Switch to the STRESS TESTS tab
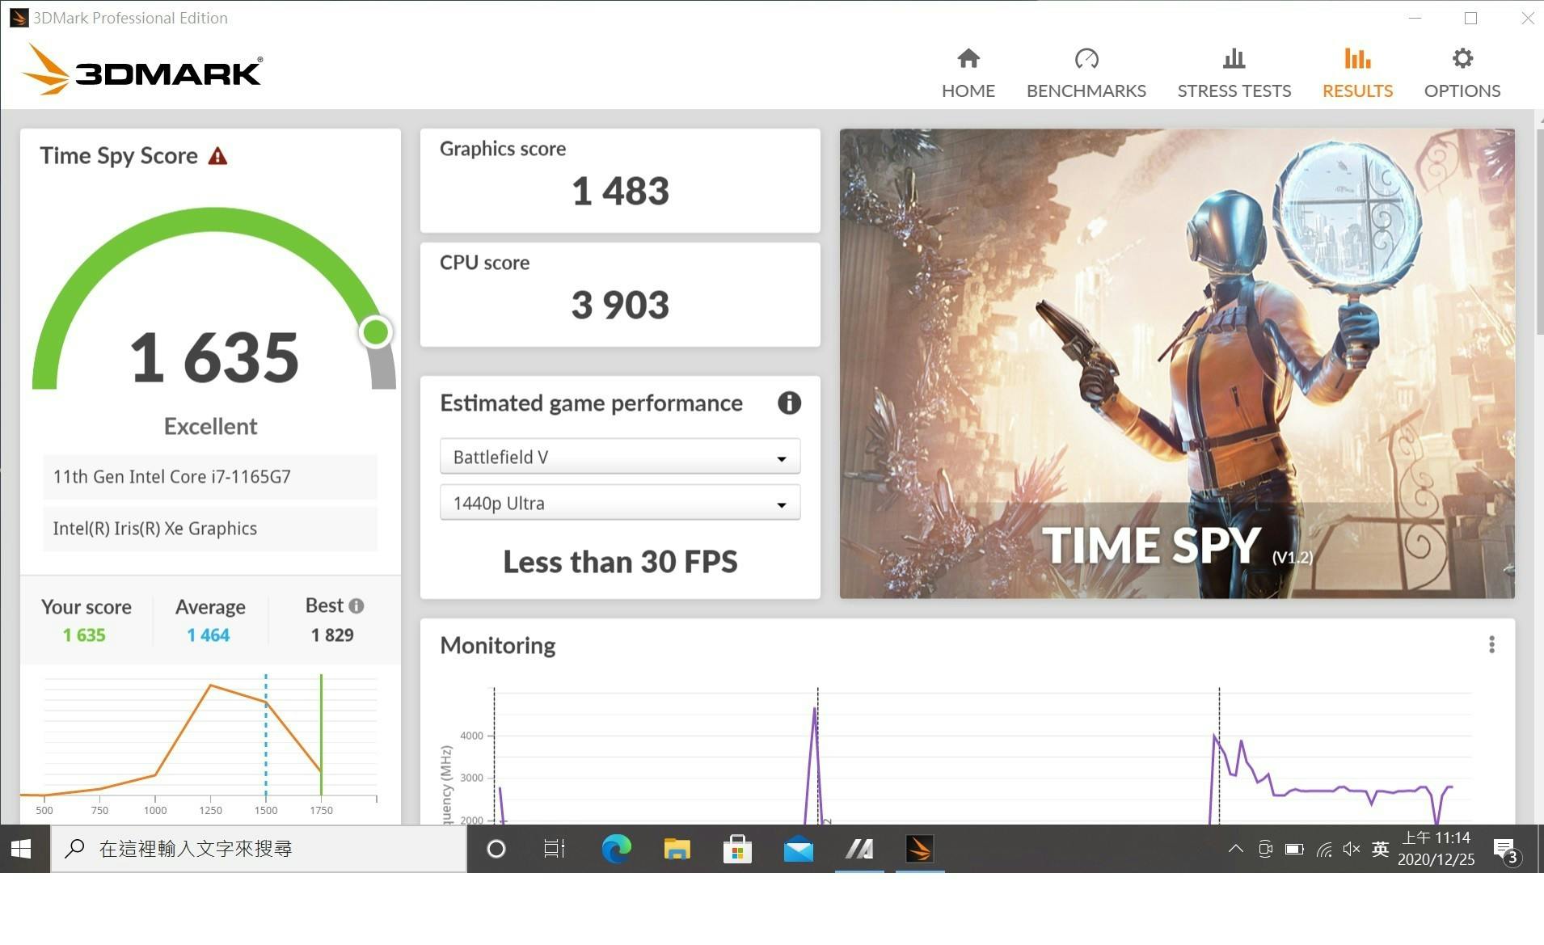This screenshot has height=945, width=1544. pyautogui.click(x=1234, y=73)
